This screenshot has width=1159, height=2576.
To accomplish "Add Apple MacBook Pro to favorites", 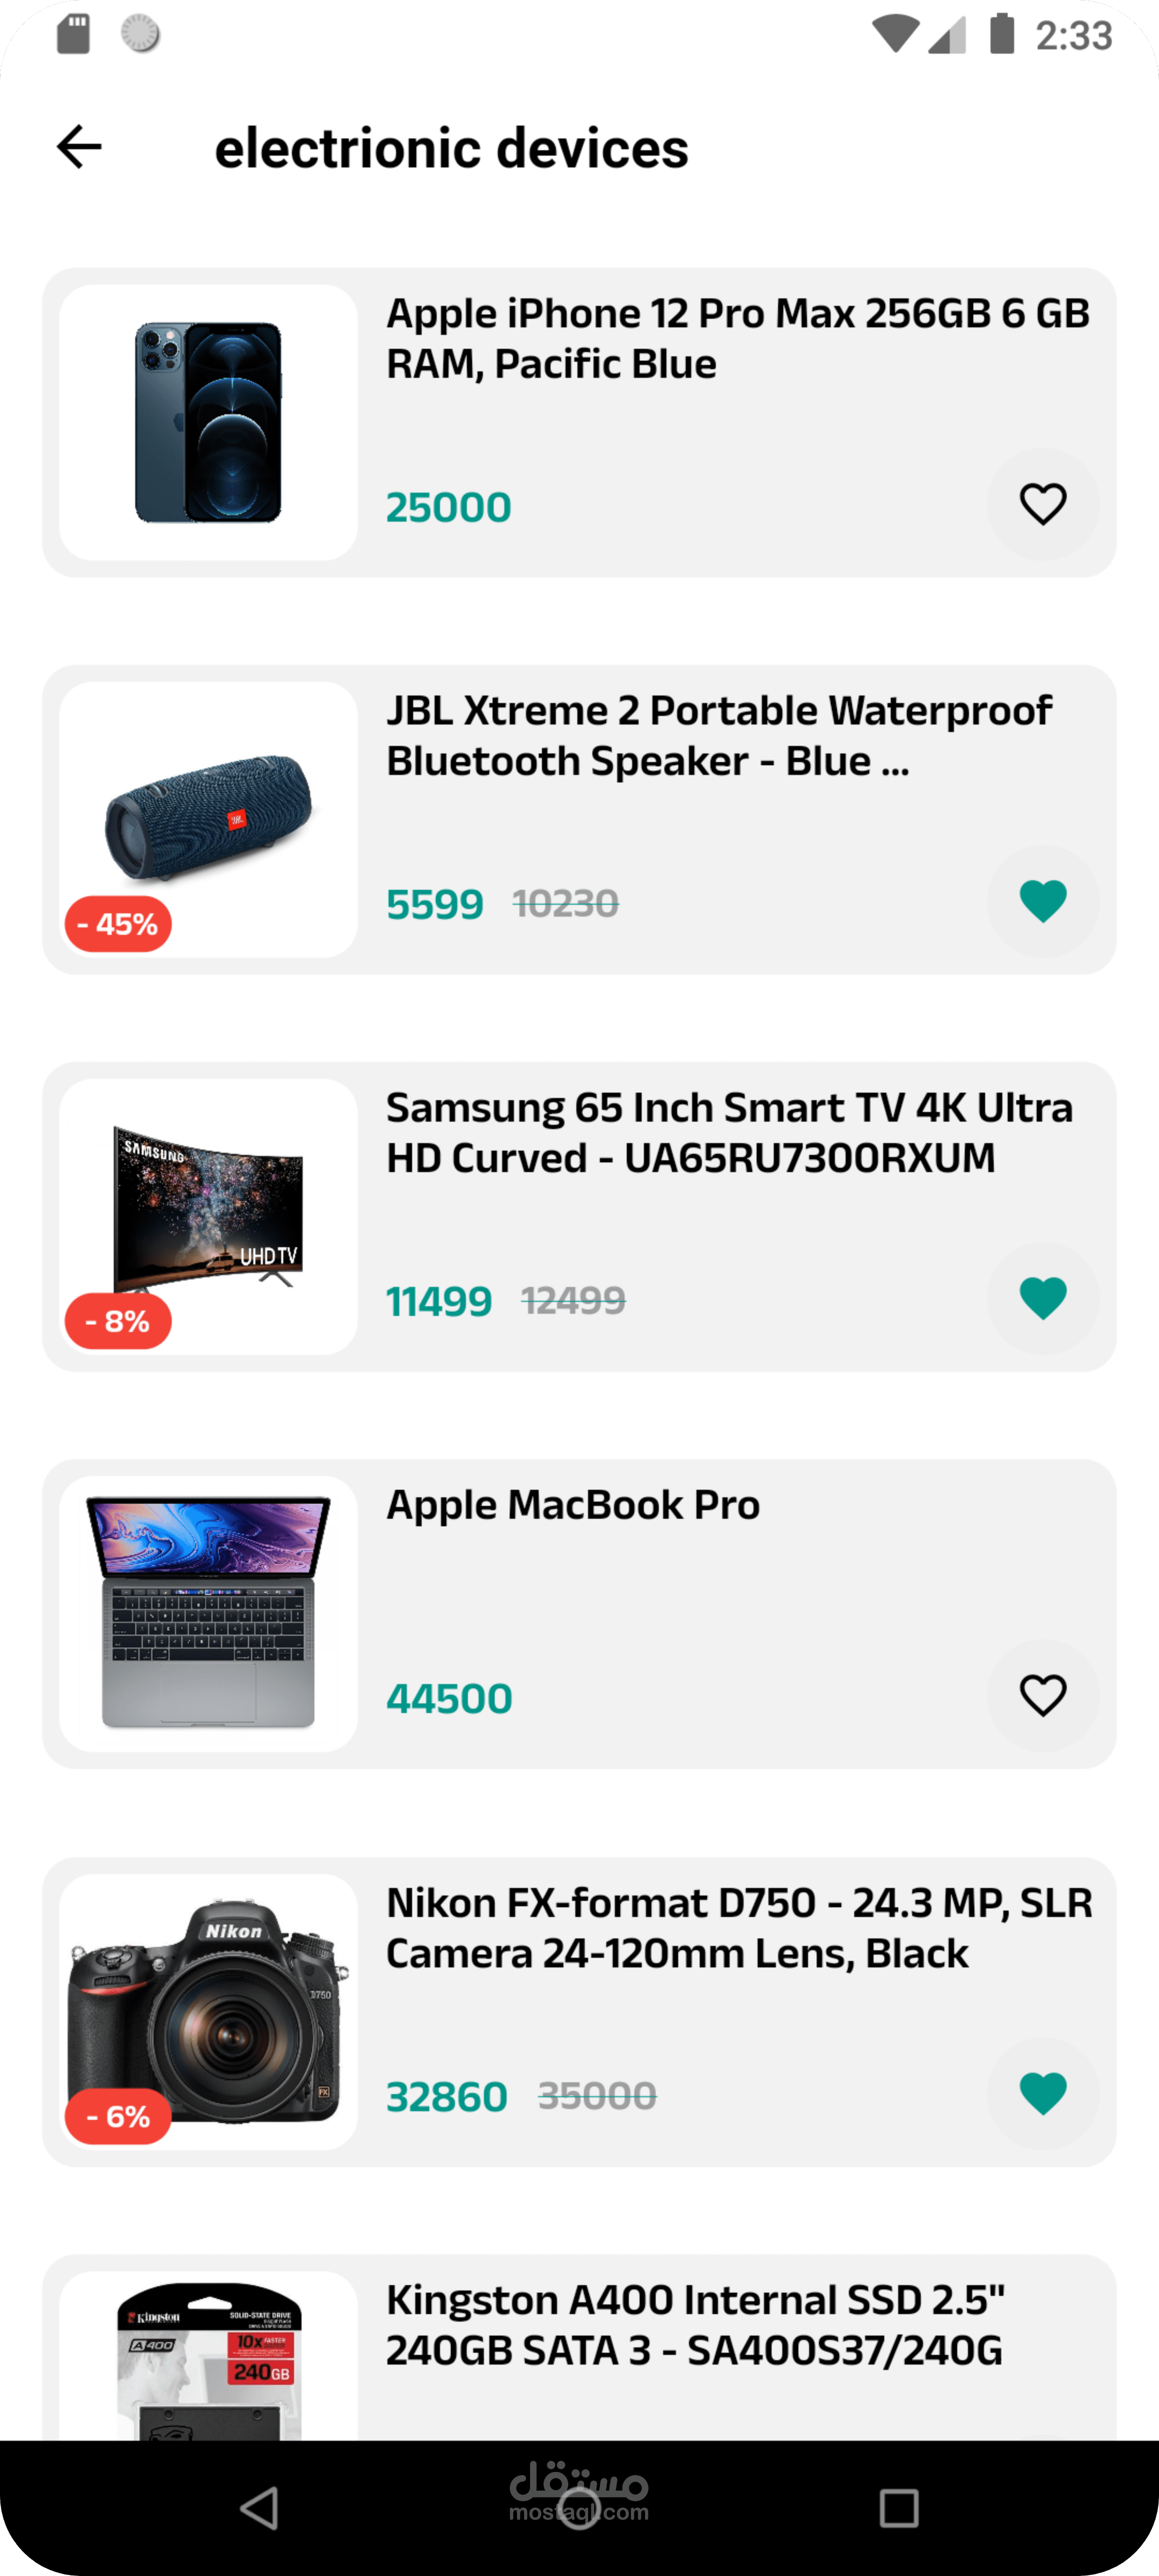I will (x=1042, y=1695).
